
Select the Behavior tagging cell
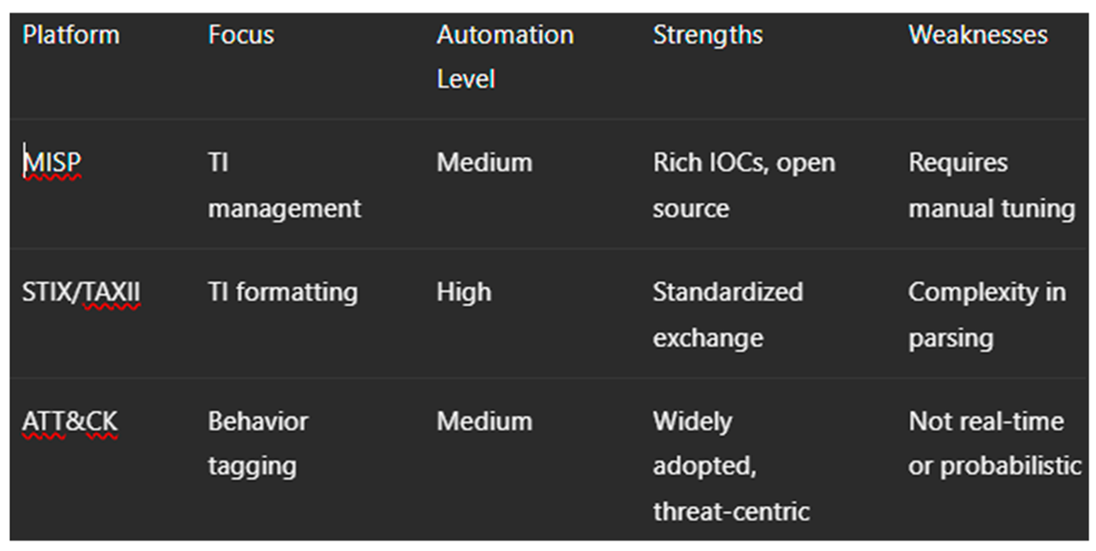click(258, 443)
